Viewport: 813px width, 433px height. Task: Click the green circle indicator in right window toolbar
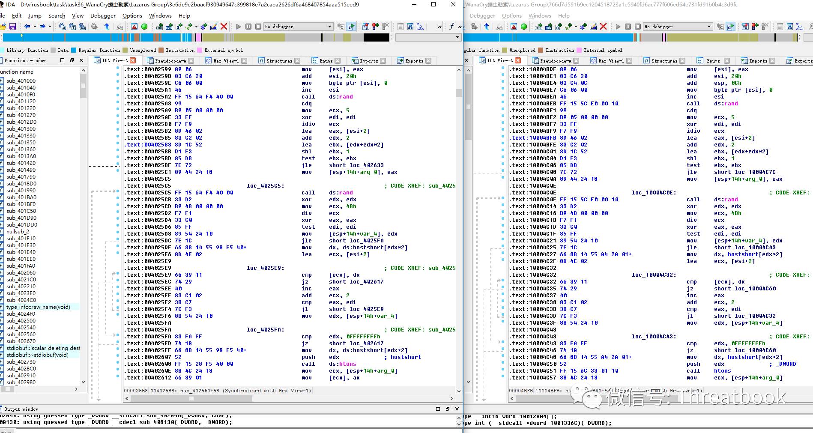coord(524,27)
